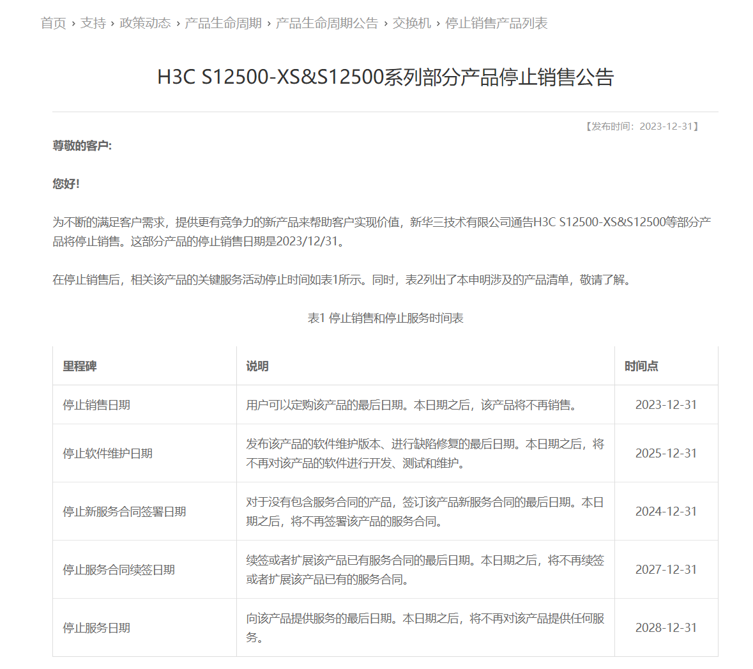The image size is (753, 669).
Task: Click the description starting 对于没有包含服务合同的产品
Action: coord(425,512)
